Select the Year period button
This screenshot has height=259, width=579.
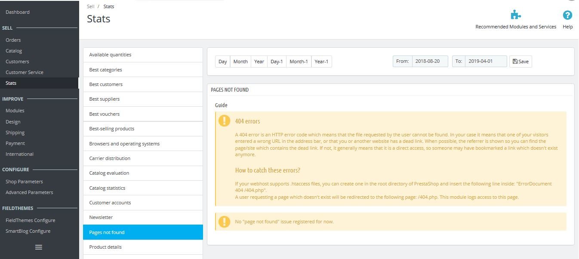(259, 62)
